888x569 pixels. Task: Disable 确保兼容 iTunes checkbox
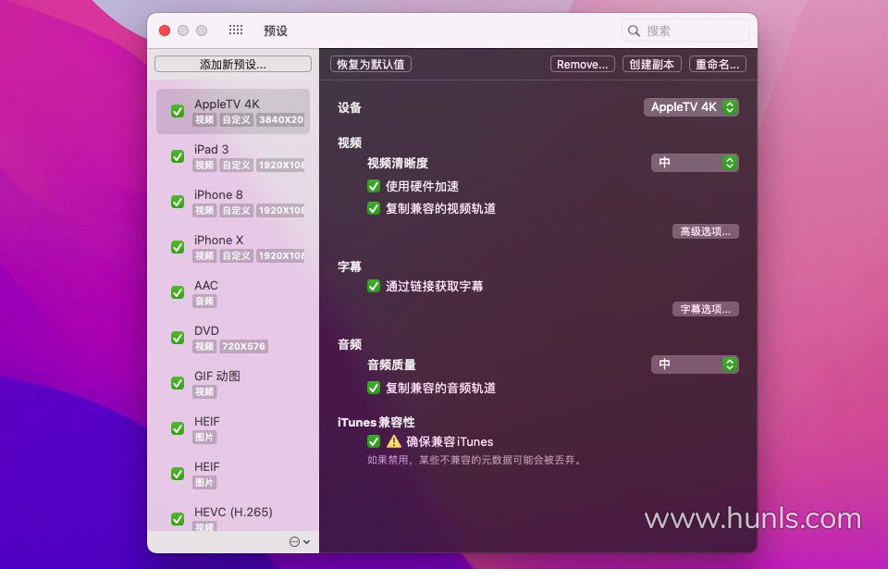(373, 441)
